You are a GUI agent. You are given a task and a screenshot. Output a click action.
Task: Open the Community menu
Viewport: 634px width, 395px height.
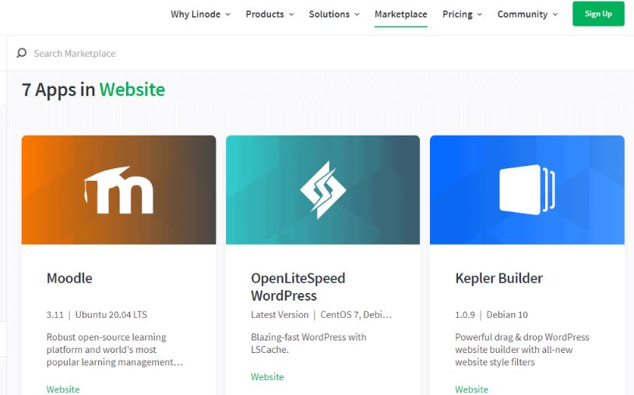pos(523,14)
